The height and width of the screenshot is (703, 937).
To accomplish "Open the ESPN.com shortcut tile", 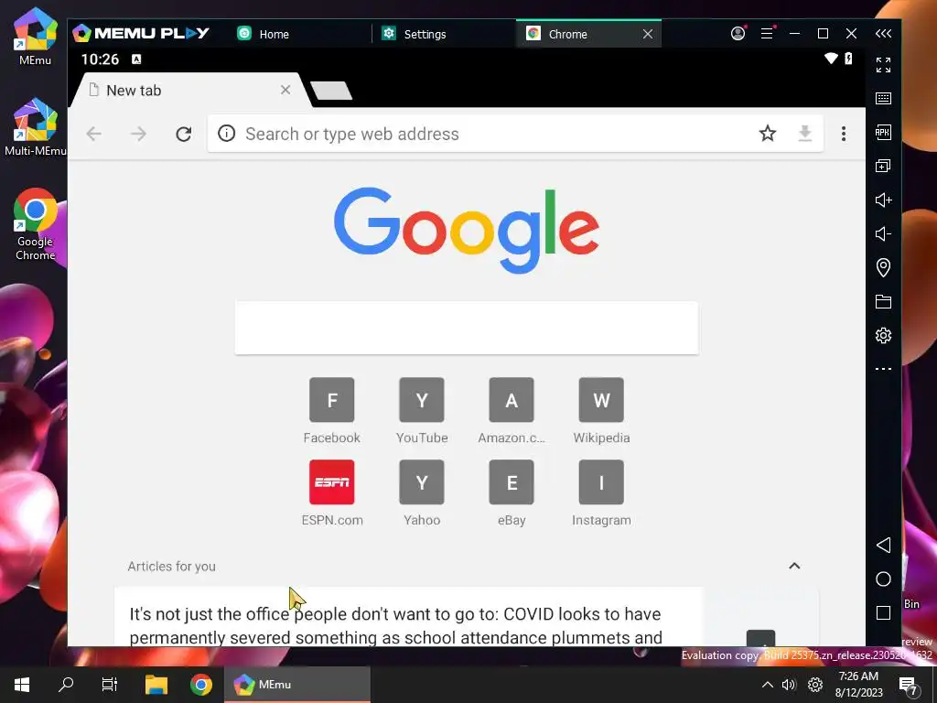I will [x=331, y=493].
